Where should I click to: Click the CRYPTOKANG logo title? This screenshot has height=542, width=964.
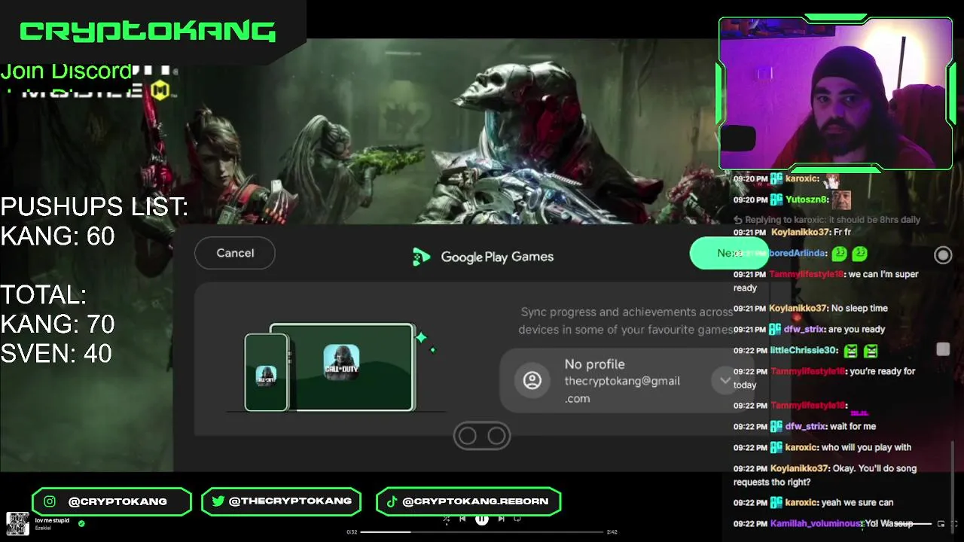coord(147,31)
